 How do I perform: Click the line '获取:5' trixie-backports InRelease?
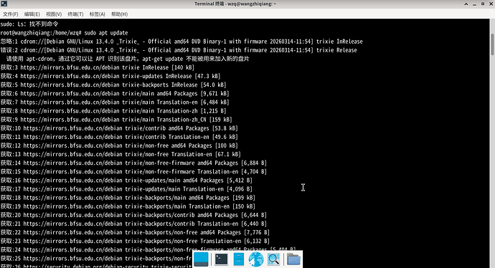pos(113,85)
